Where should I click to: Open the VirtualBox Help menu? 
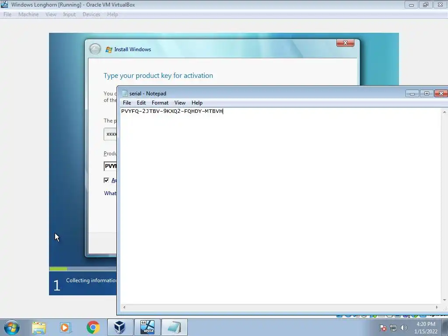pyautogui.click(x=112, y=14)
